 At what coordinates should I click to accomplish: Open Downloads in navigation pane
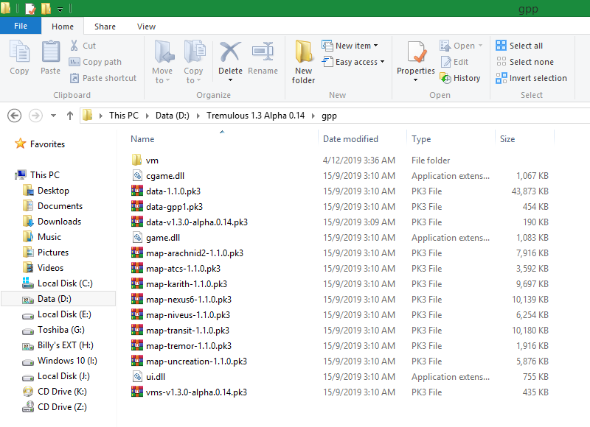(x=59, y=222)
